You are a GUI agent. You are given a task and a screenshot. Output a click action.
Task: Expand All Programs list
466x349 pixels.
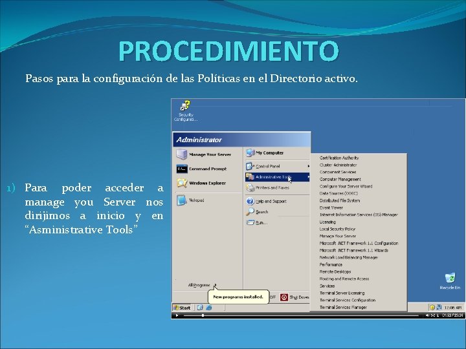point(202,285)
